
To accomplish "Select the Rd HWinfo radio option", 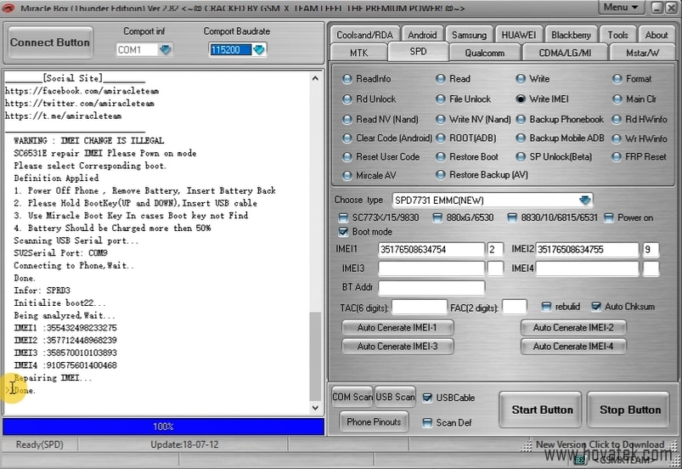I will pos(617,119).
